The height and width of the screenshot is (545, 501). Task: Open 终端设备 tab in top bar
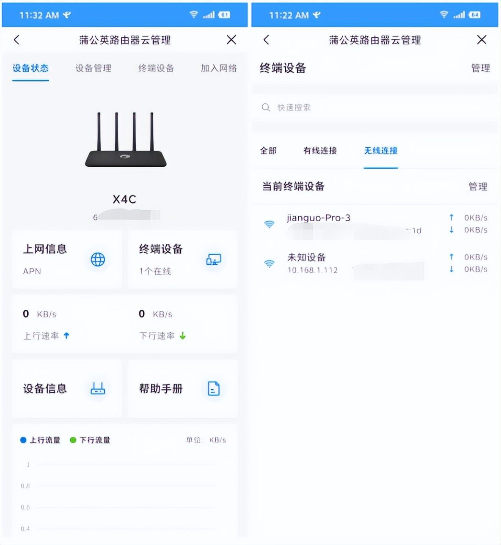tap(156, 68)
